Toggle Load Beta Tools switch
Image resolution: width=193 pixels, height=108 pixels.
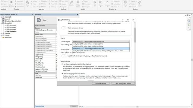[x=64, y=56]
